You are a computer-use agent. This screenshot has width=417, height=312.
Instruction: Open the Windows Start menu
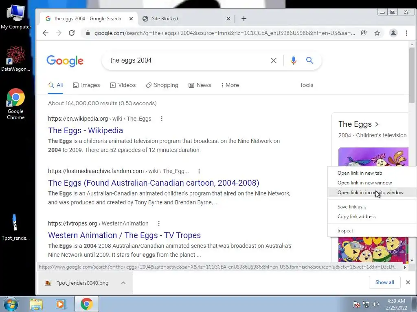click(x=11, y=304)
